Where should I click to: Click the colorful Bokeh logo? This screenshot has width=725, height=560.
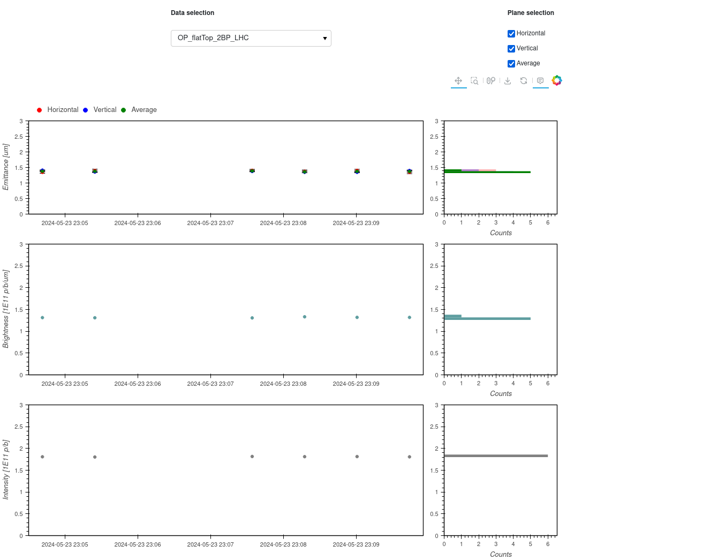[557, 80]
